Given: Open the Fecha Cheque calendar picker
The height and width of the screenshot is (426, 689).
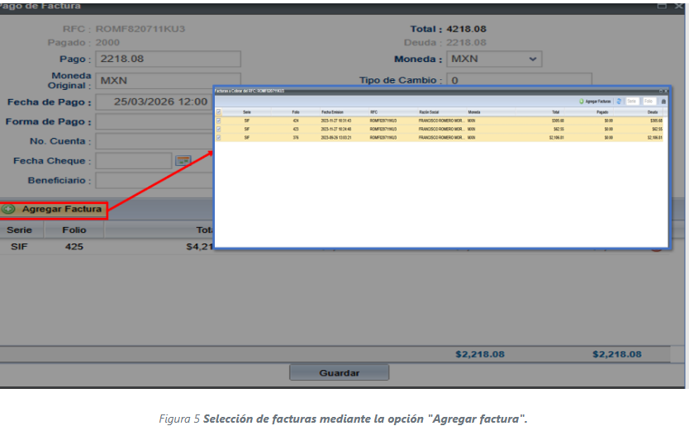Looking at the screenshot, I should tap(183, 160).
